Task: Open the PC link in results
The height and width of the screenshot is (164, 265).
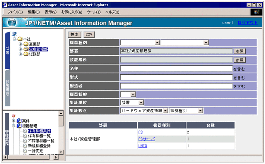Action: tap(140, 132)
